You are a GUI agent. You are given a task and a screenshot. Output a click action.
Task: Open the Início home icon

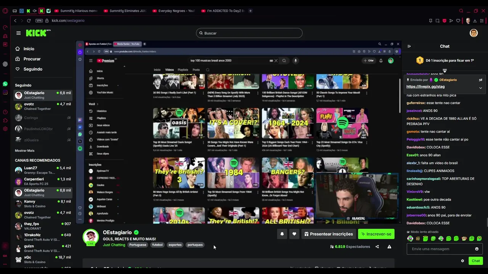[x=18, y=49]
